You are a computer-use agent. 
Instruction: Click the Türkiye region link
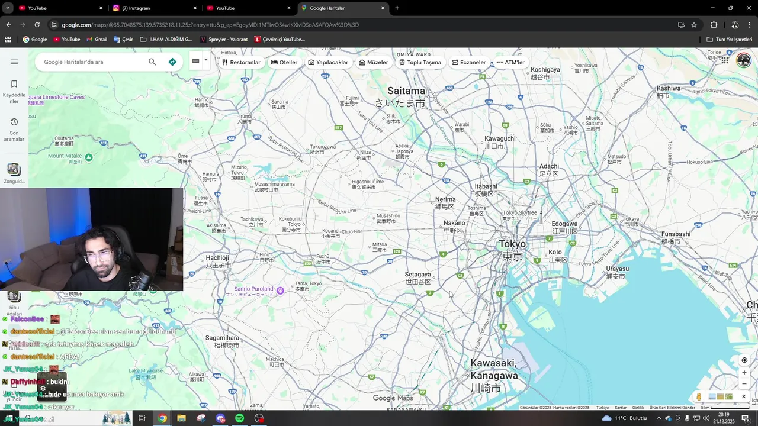point(602,408)
